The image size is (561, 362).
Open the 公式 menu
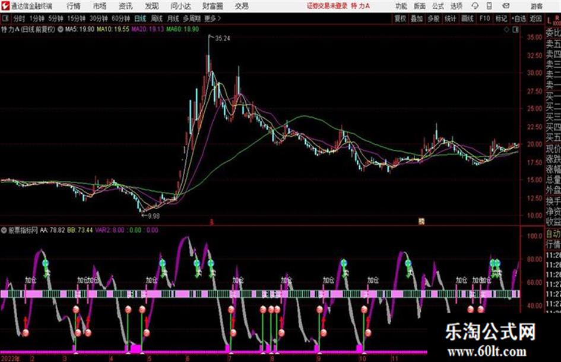(438, 6)
